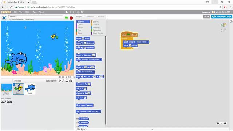Select the Motion block category
233x131 pixels.
tap(83, 22)
